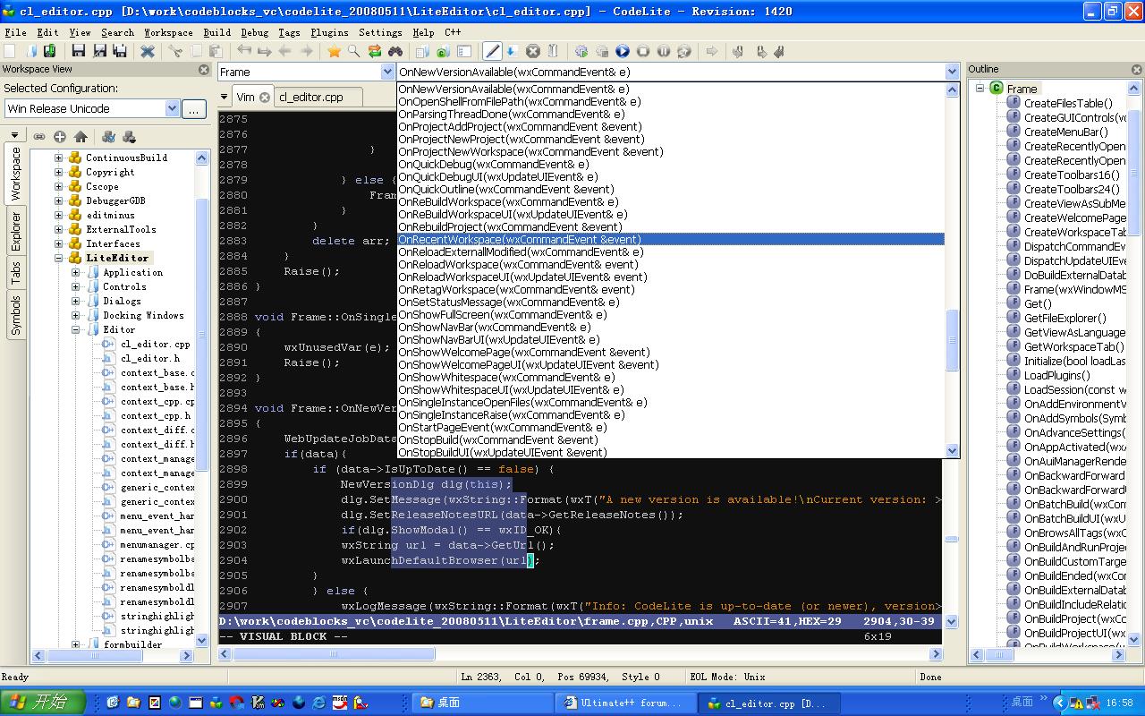This screenshot has height=716, width=1145.
Task: Click the blue play run icon
Action: [x=623, y=52]
